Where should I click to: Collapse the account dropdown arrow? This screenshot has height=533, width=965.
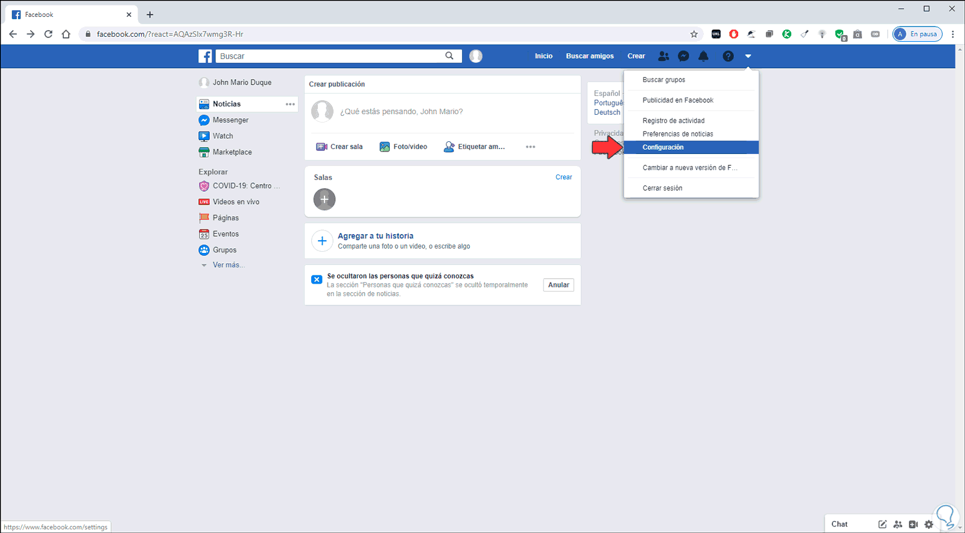tap(748, 56)
